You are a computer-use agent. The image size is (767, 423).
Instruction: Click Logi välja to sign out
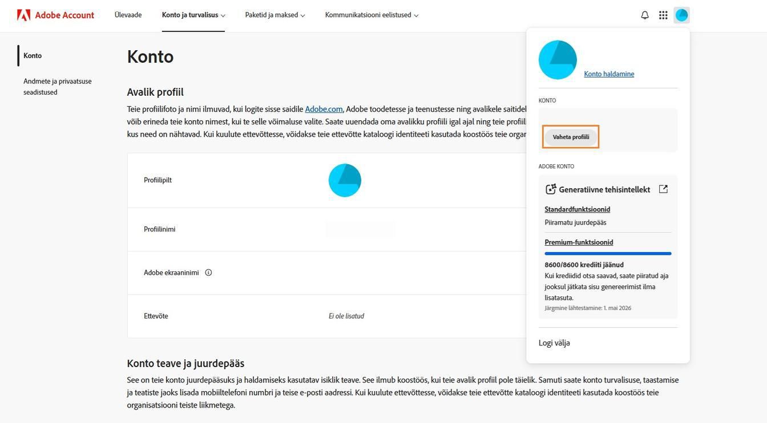554,343
